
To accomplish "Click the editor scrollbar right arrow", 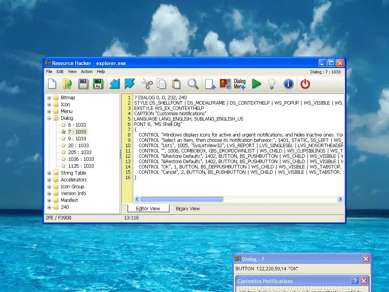I will [x=340, y=199].
